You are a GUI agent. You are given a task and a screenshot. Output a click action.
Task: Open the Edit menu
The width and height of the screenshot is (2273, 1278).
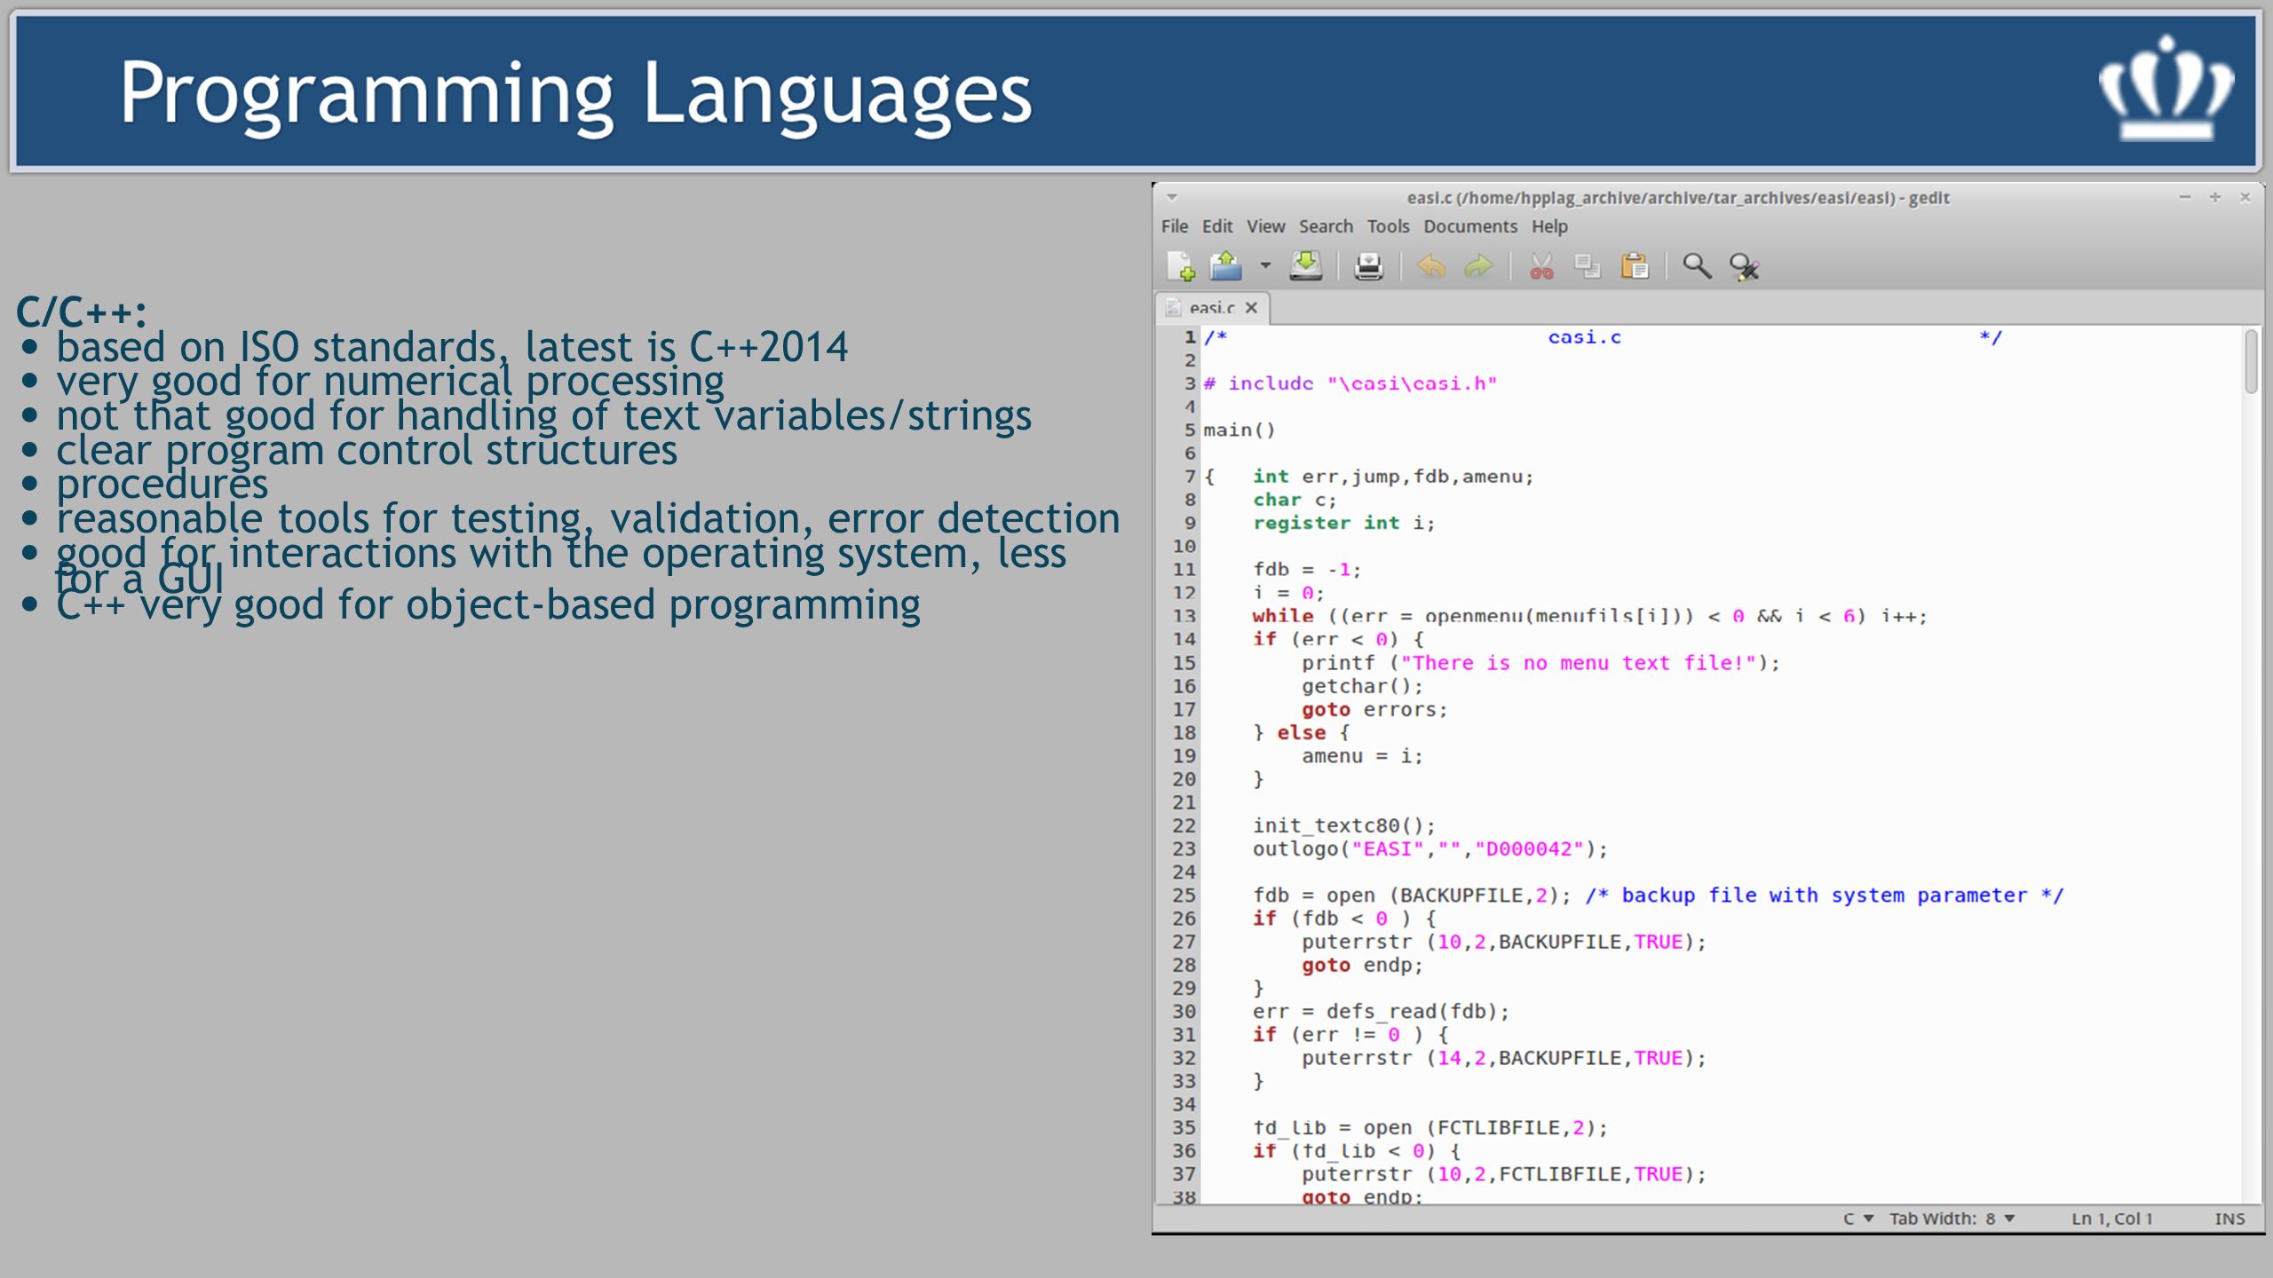pos(1217,226)
